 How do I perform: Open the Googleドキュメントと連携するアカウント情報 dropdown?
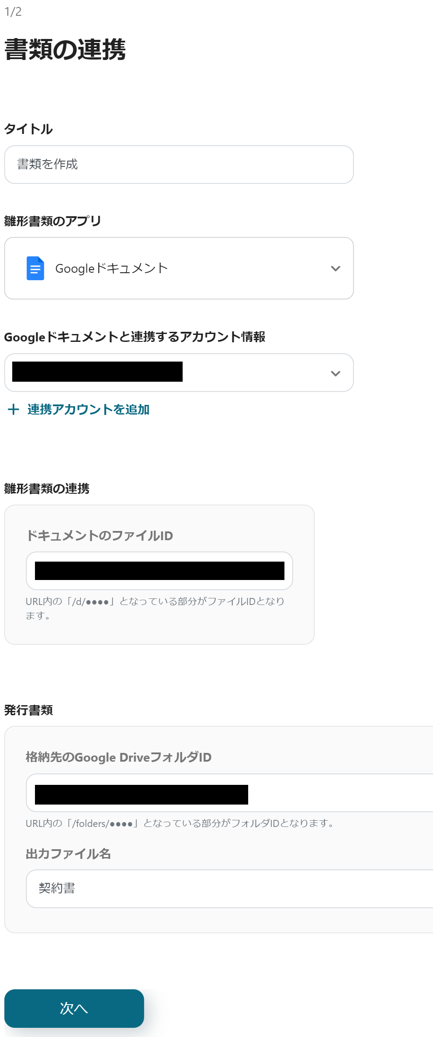coord(179,373)
